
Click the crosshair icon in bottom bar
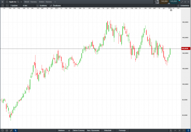[184, 130]
